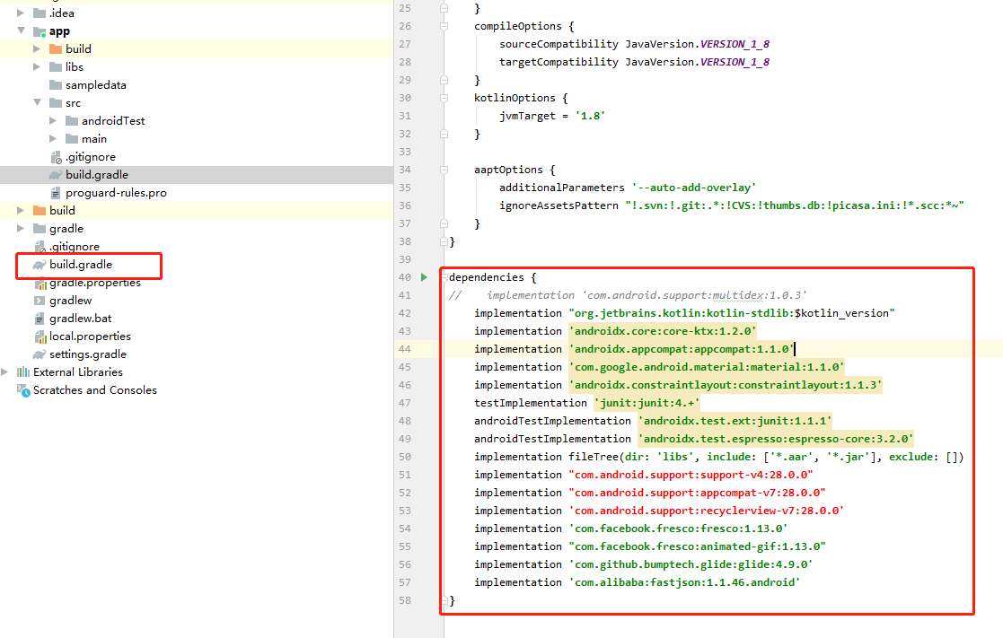The height and width of the screenshot is (638, 1003).
Task: Click the gradlew file icon
Action: pyautogui.click(x=39, y=301)
